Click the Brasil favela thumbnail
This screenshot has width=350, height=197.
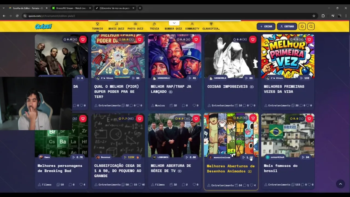tap(288, 135)
